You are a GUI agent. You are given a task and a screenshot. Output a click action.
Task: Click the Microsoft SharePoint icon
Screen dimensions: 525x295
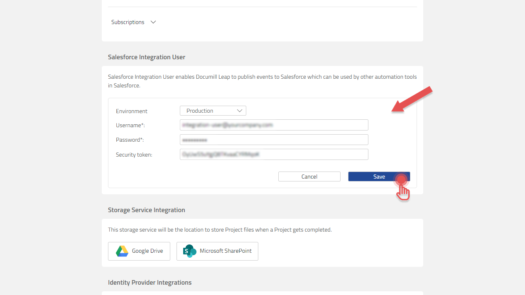(x=189, y=251)
